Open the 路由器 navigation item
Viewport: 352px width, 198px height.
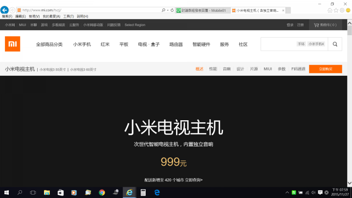(x=176, y=44)
